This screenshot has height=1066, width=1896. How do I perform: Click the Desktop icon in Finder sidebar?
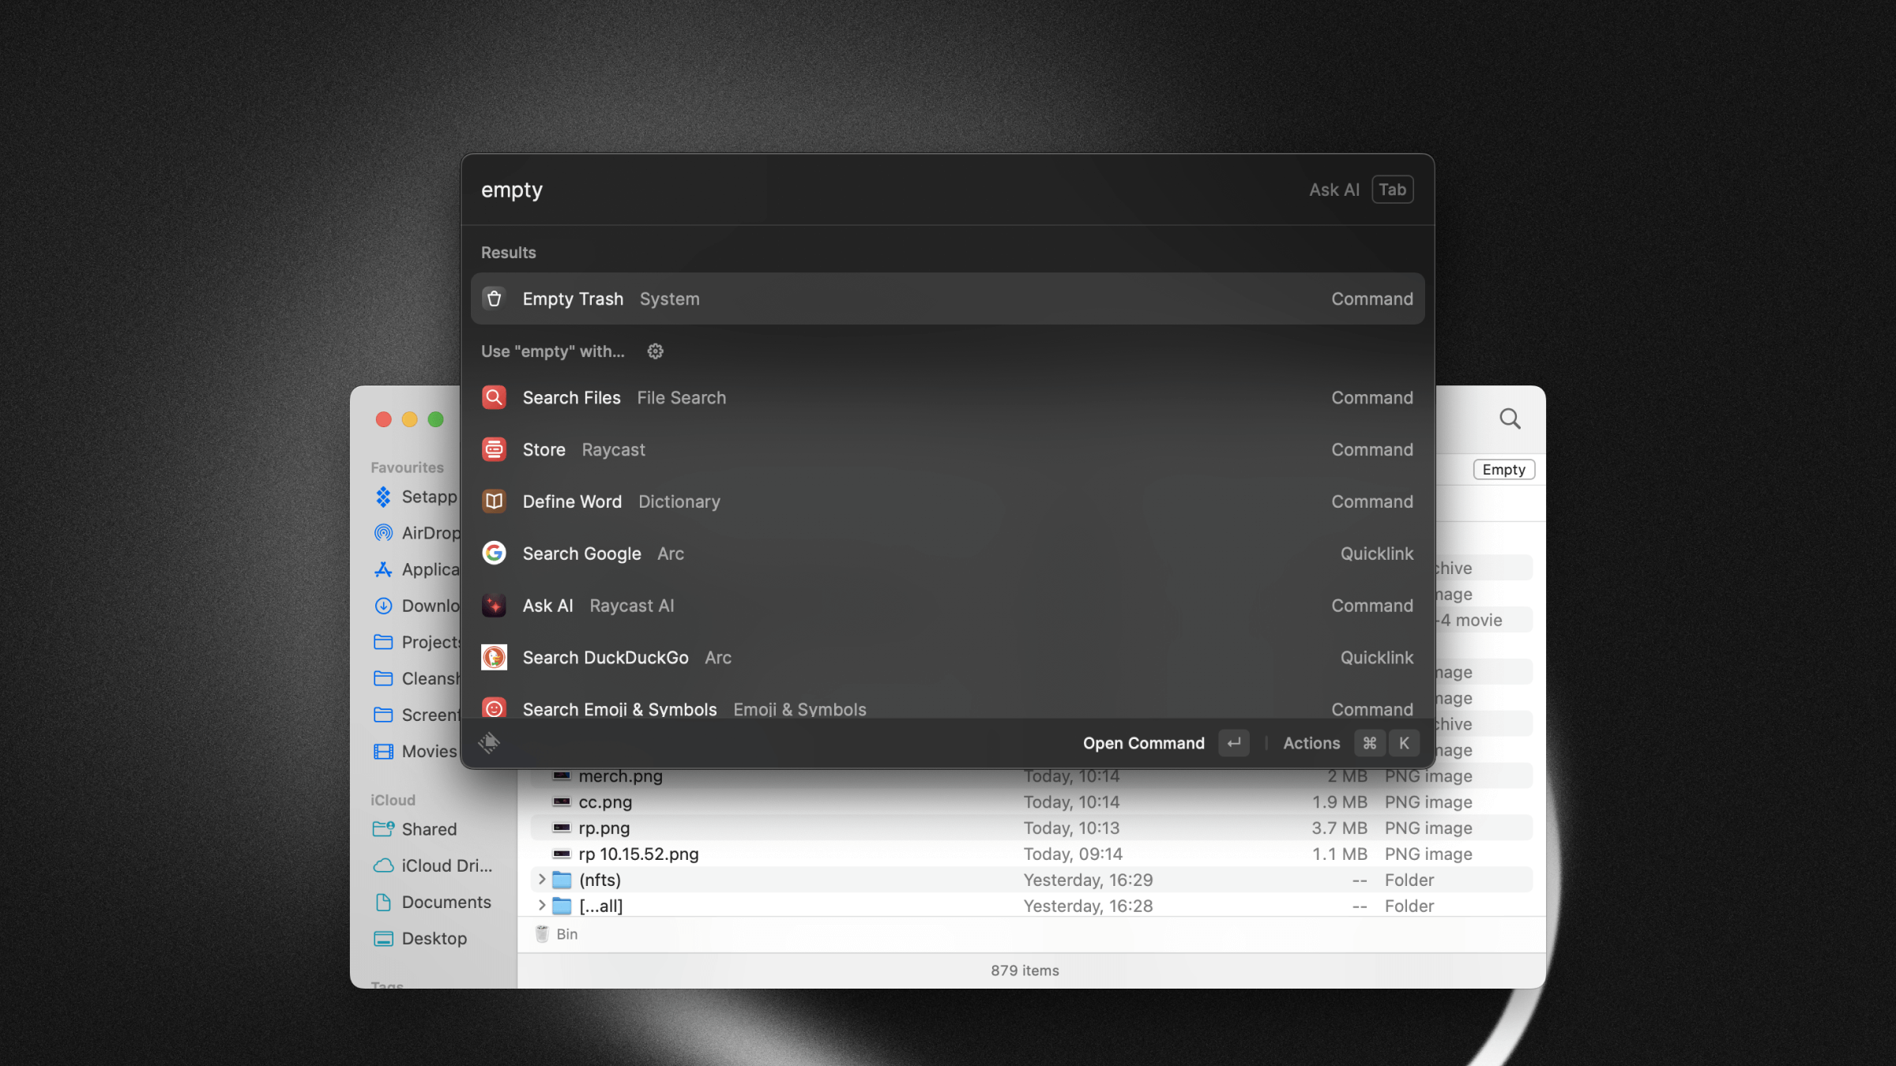pos(383,938)
